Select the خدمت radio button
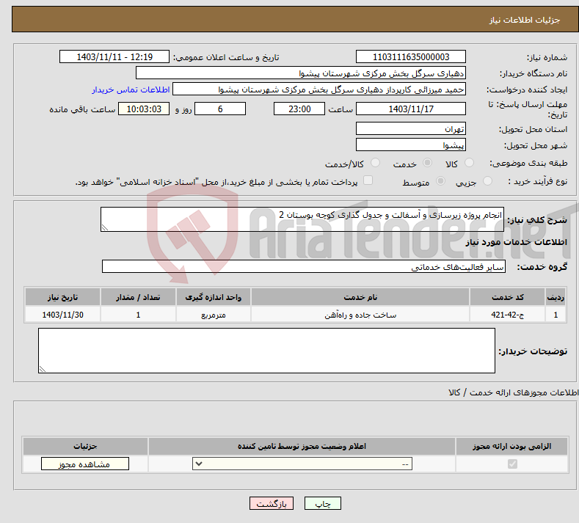The width and height of the screenshot is (579, 523). coord(427,163)
